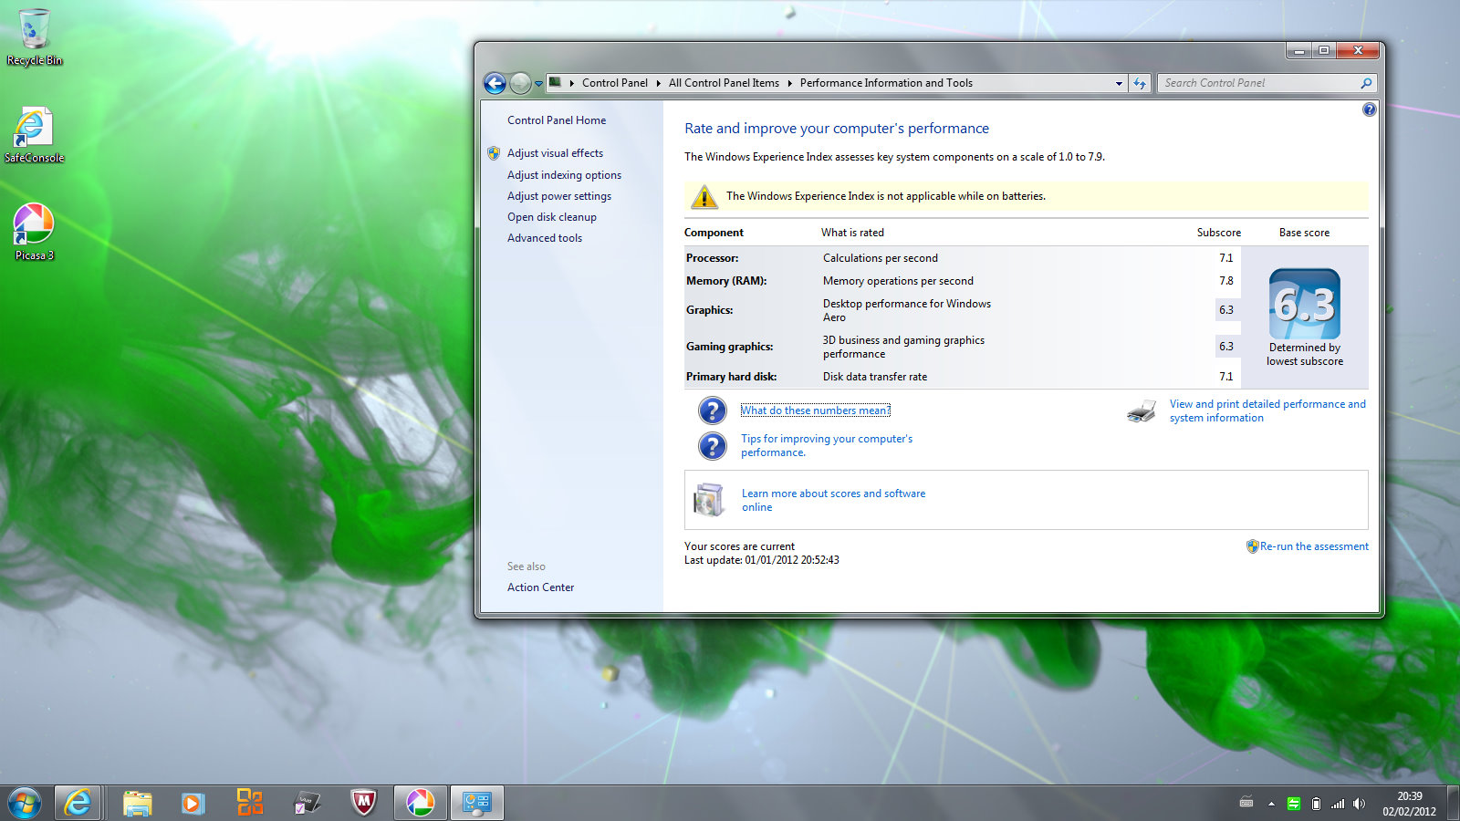The image size is (1460, 821).
Task: Open Windows Media Player from taskbar
Action: pos(193,804)
